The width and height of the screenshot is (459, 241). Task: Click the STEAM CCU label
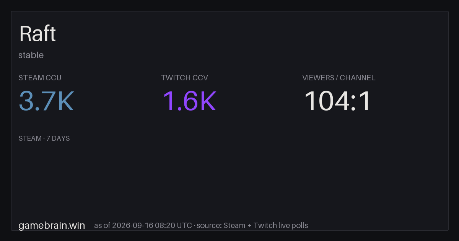[x=40, y=78]
